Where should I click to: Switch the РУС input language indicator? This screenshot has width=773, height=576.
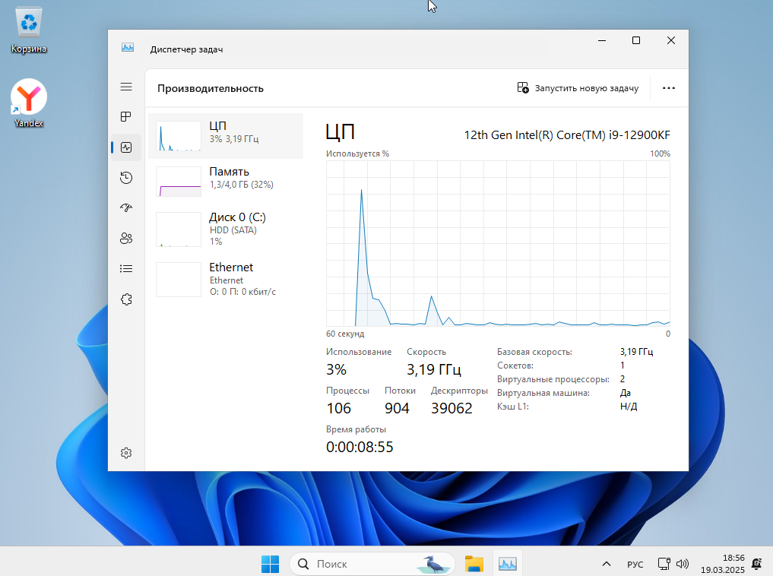[x=635, y=564]
